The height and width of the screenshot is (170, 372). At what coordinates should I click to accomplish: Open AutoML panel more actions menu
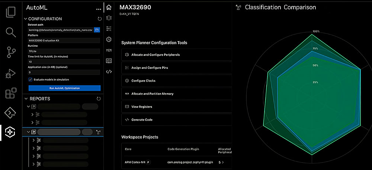click(99, 8)
